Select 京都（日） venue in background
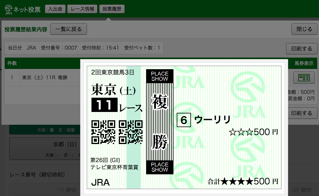319x196 pixels. point(45,148)
